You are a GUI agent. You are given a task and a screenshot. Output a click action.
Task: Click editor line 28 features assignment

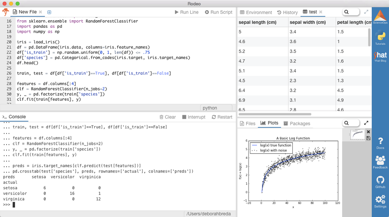pos(46,84)
